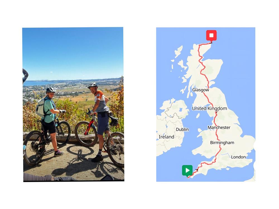The height and width of the screenshot is (209, 279).
Task: Click the red route line between Manchester and Birmingham
Action: (217, 135)
